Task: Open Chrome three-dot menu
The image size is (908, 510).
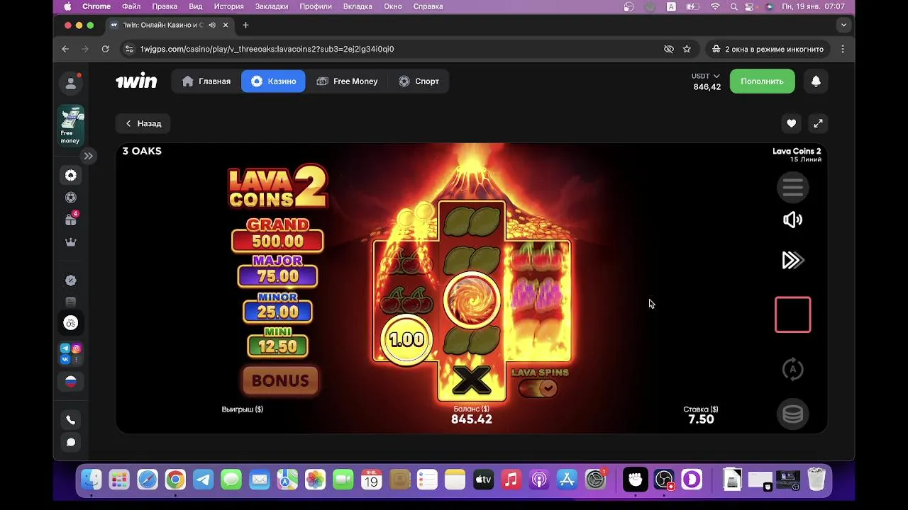Action: (x=843, y=49)
